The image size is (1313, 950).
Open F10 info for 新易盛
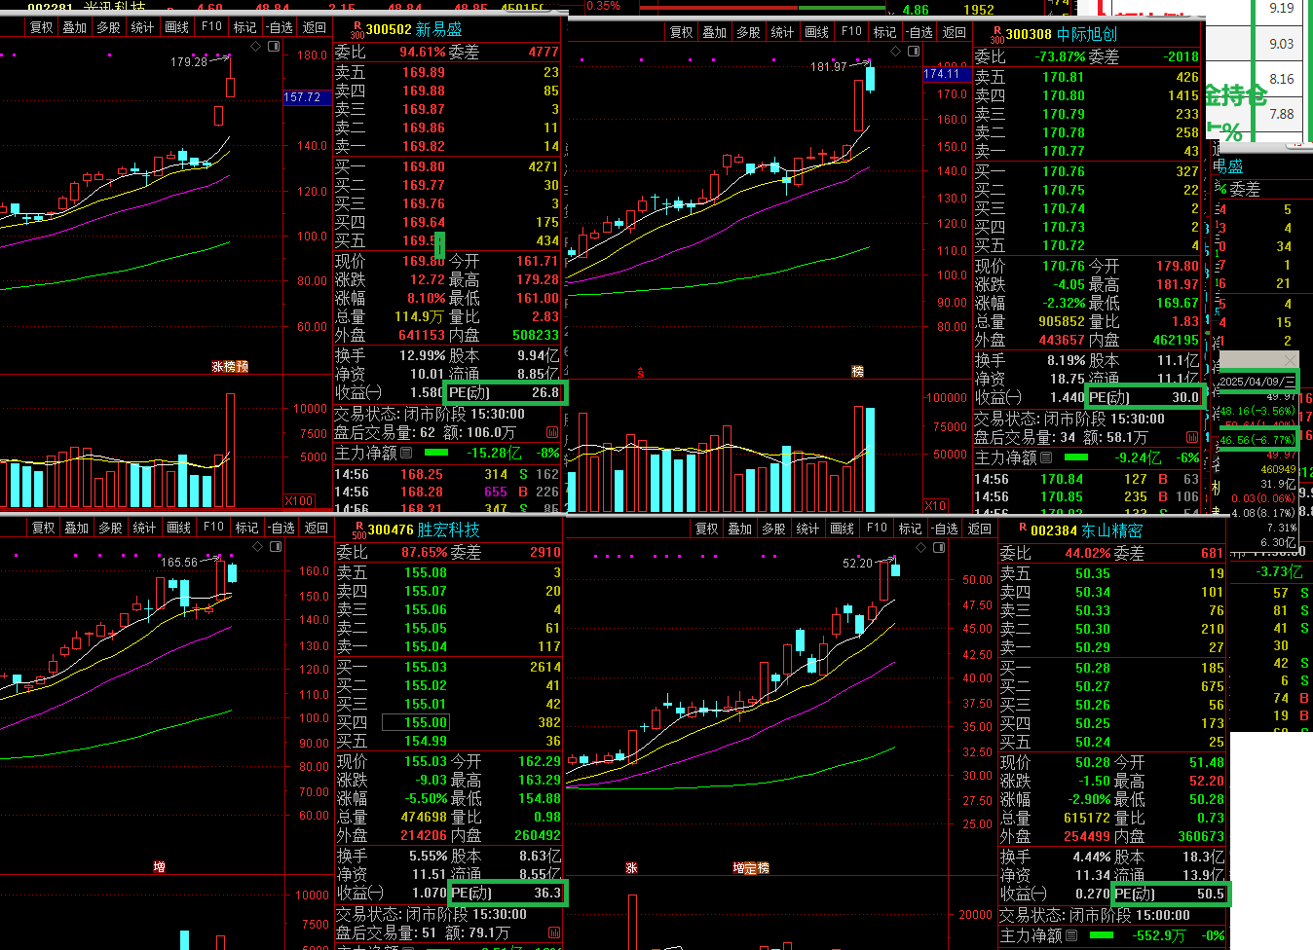click(x=211, y=27)
